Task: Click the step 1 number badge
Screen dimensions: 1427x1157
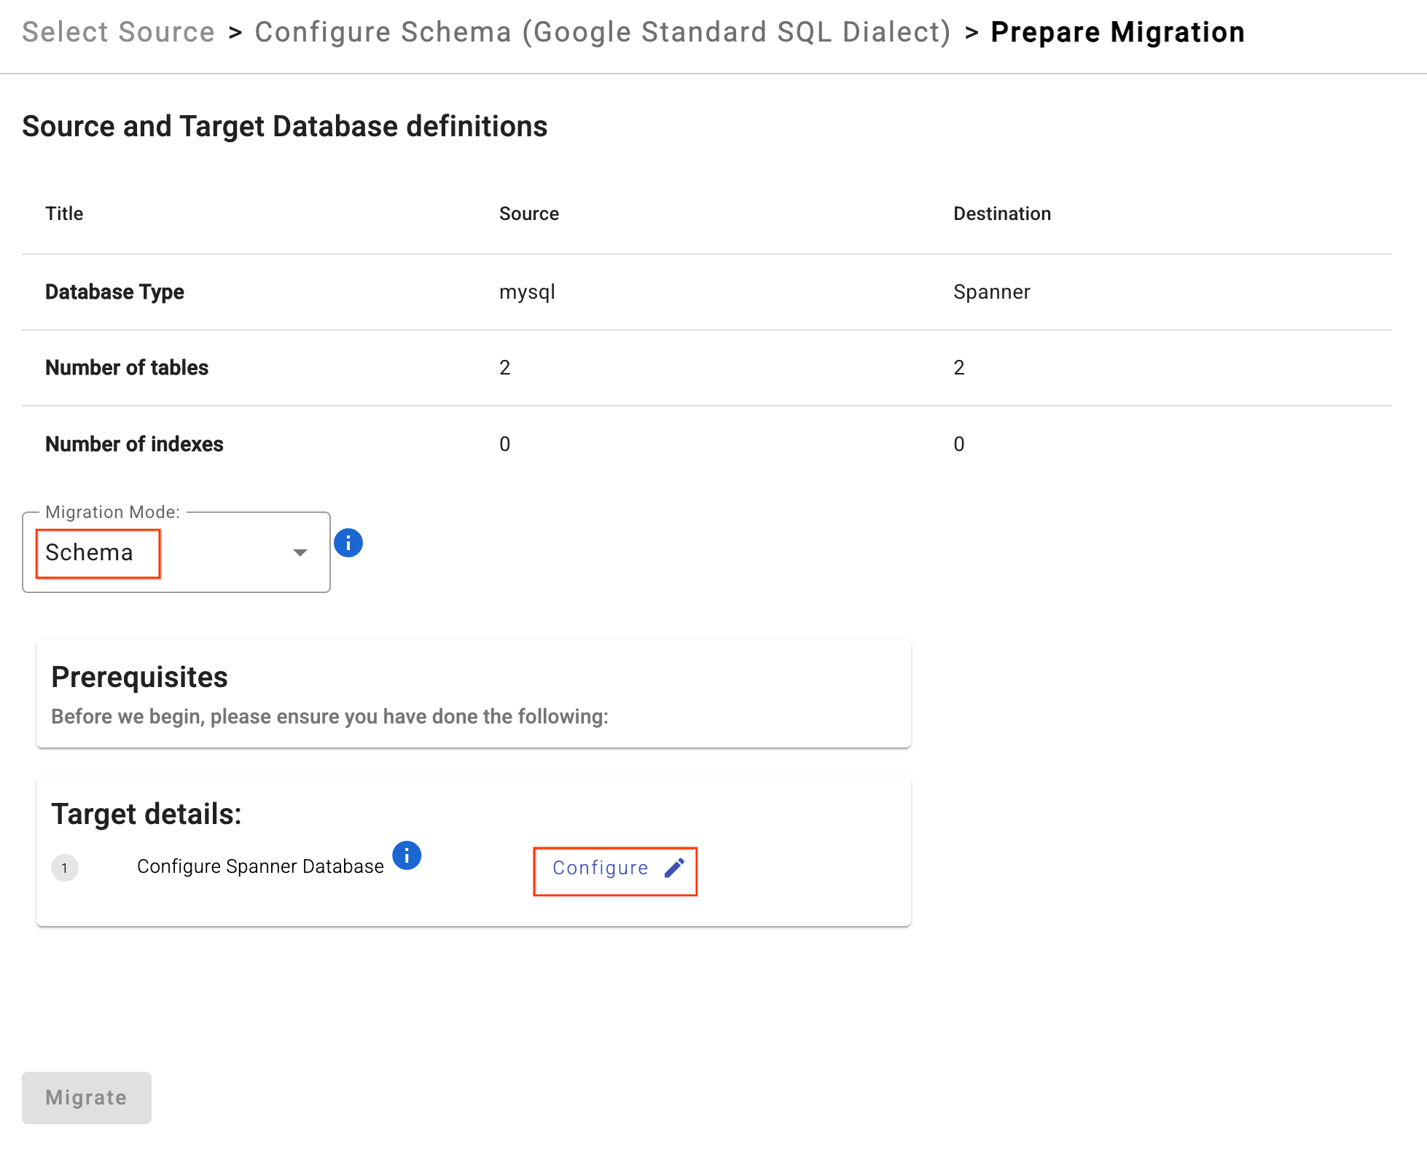Action: click(65, 868)
